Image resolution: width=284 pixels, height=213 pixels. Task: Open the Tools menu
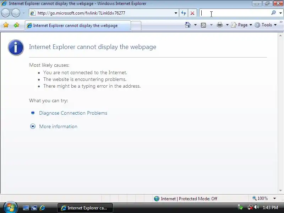266,25
